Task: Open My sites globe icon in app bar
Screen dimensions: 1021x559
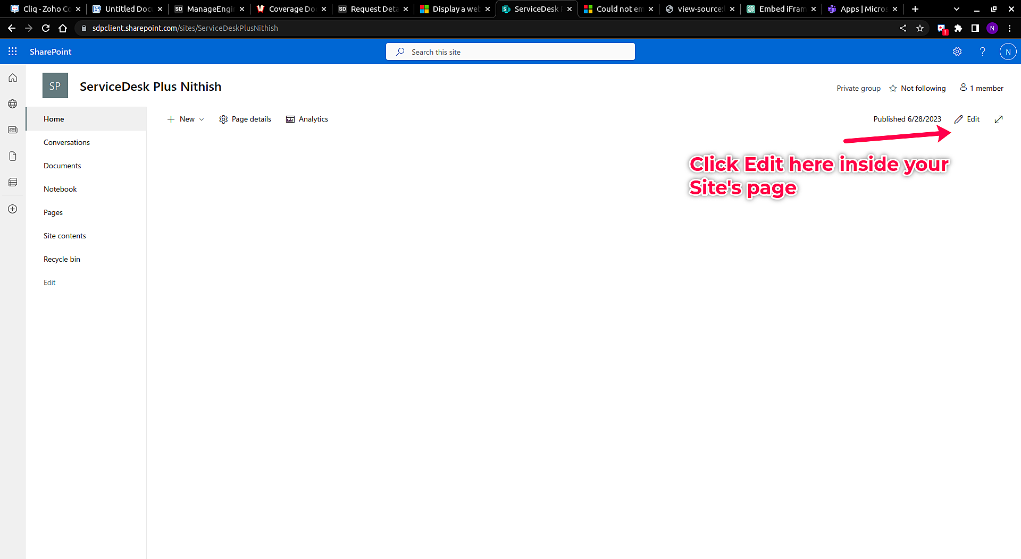Action: coord(13,104)
